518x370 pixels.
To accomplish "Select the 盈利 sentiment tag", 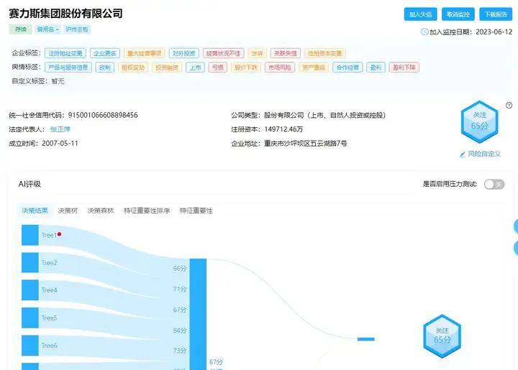I will (x=376, y=68).
